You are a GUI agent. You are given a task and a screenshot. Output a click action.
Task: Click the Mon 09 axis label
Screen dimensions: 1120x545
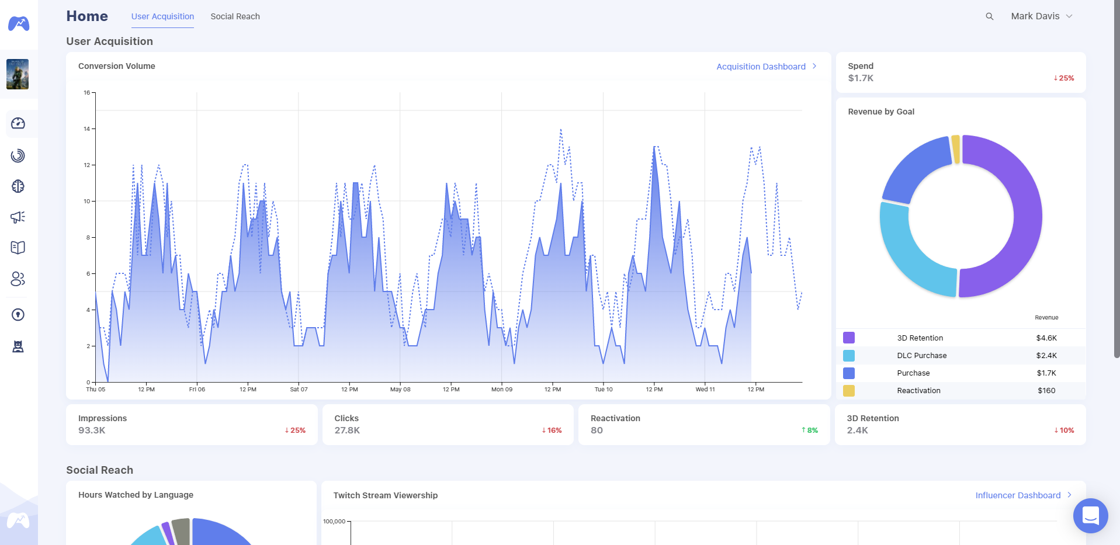point(502,390)
